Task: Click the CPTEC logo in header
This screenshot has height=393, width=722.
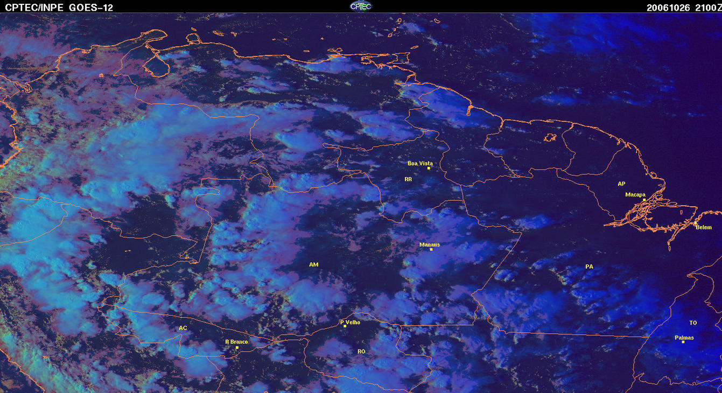Action: point(361,6)
